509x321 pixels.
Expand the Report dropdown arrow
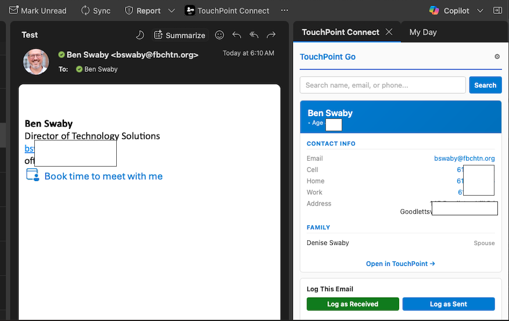click(171, 10)
